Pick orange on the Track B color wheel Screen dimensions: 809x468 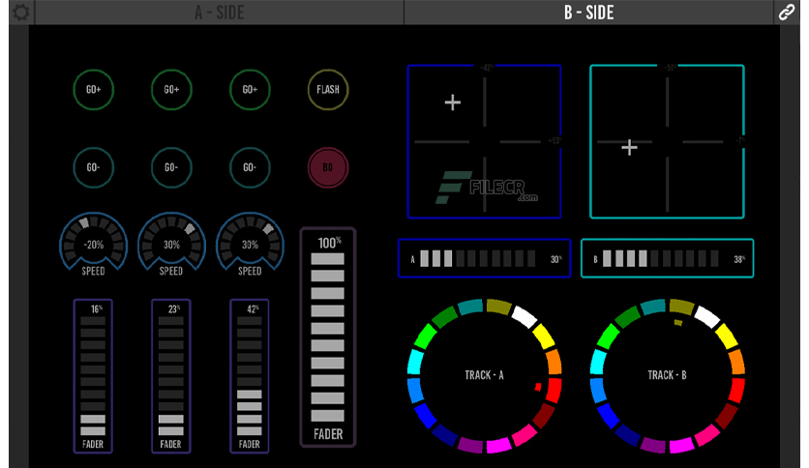736,362
